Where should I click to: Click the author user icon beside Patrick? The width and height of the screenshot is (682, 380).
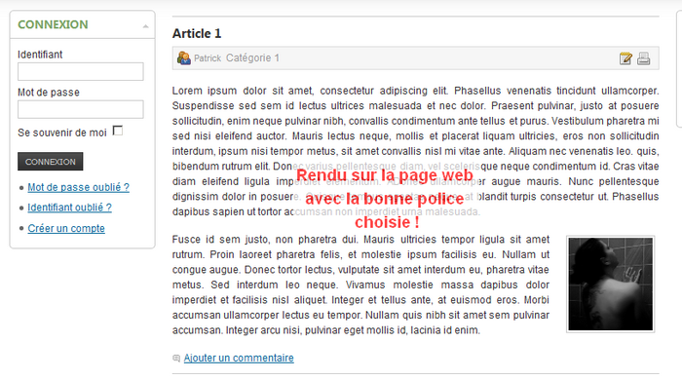(183, 57)
